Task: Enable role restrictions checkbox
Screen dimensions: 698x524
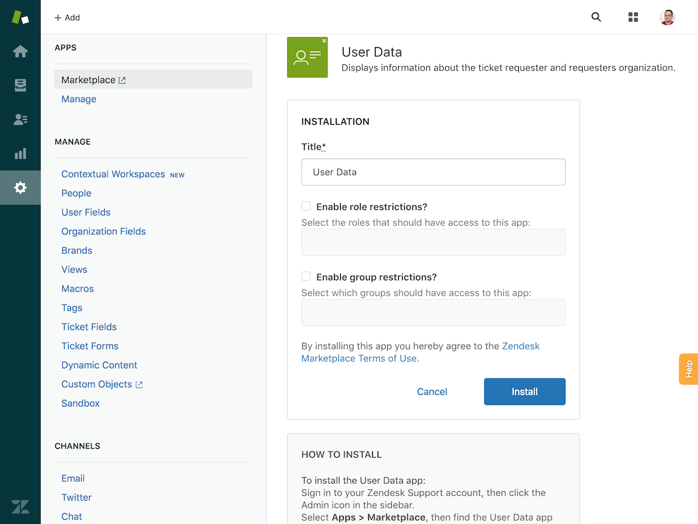Action: (306, 205)
